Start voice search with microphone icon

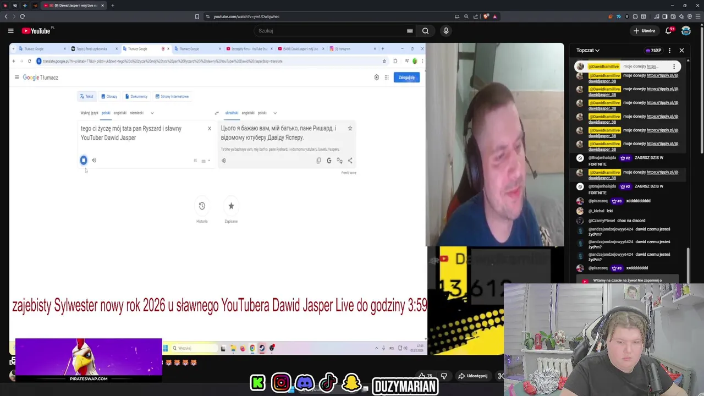446,31
